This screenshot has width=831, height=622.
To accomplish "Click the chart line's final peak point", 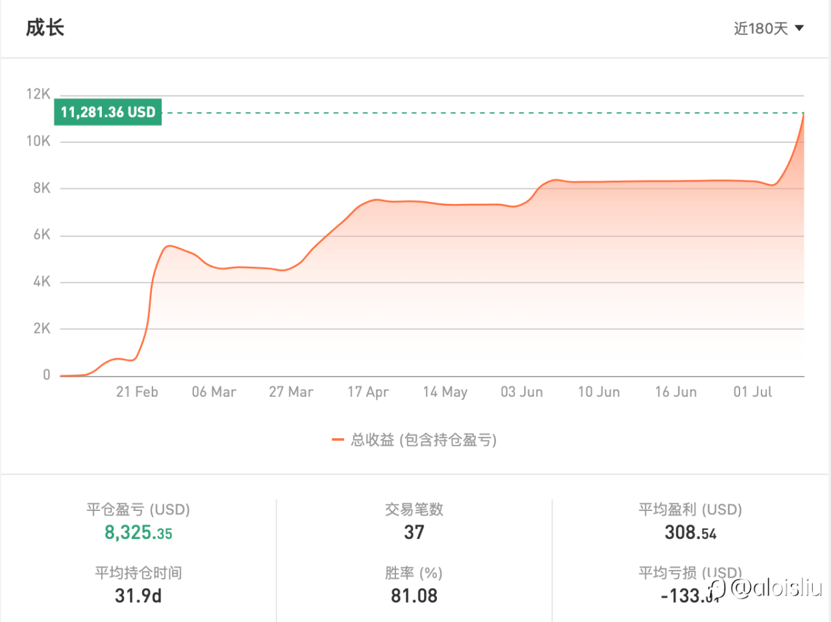I will (x=803, y=114).
